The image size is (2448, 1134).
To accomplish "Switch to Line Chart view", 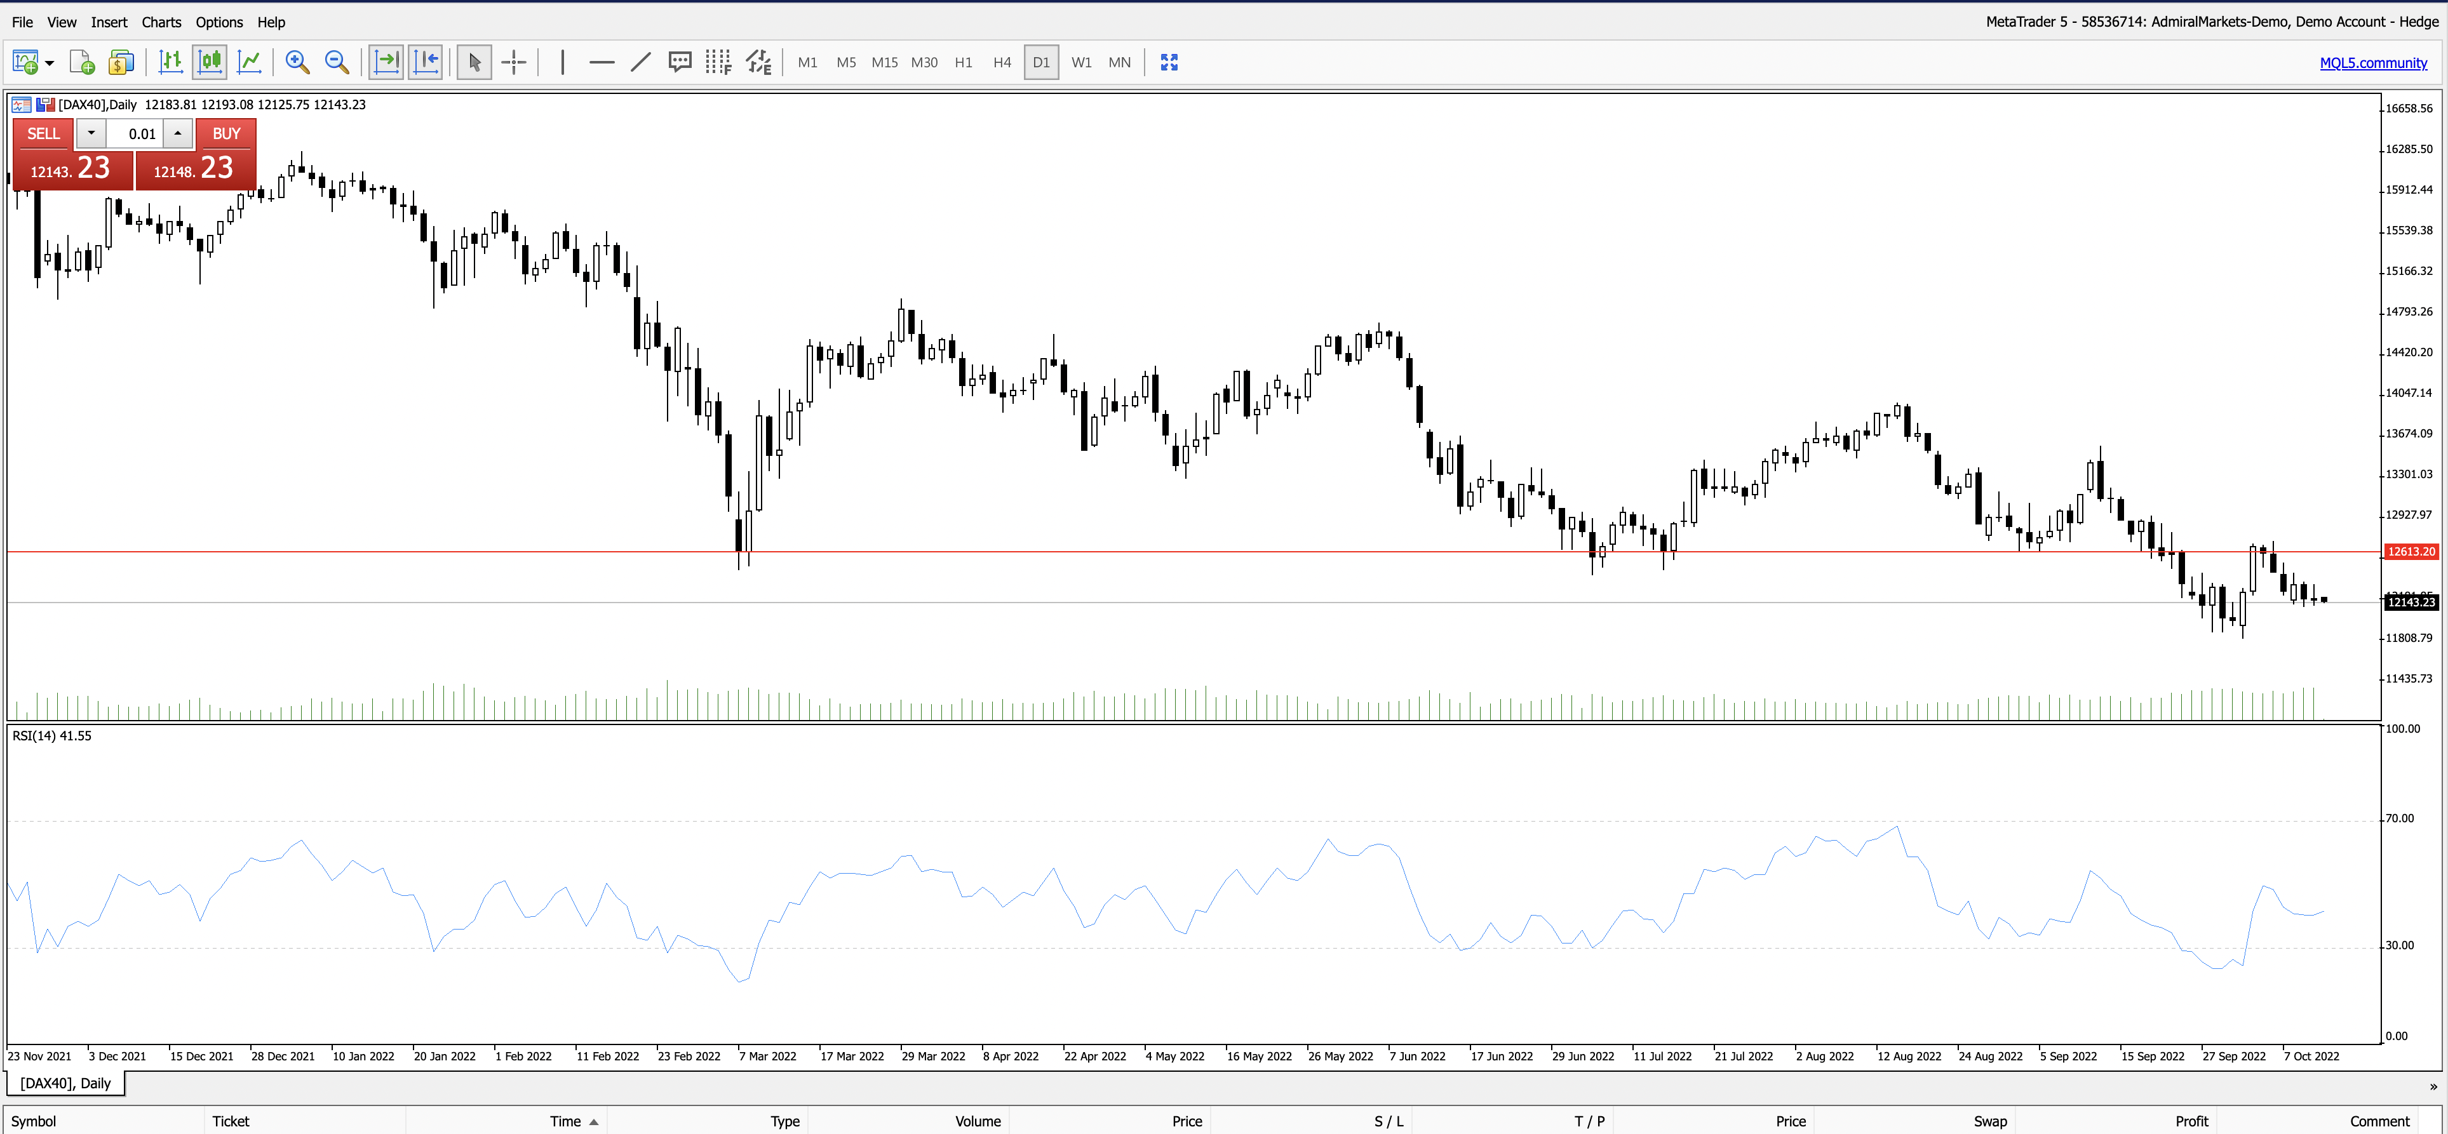I will 249,63.
